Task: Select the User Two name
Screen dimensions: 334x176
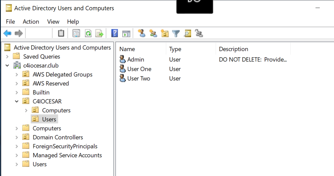Action: click(139, 78)
